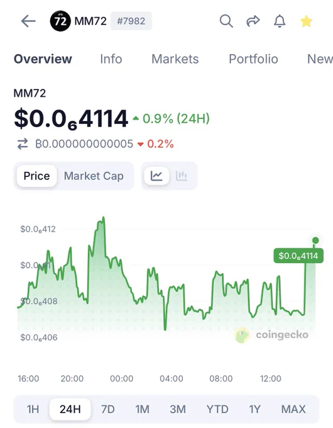Open the Markets tab
This screenshot has height=428, width=333.
(x=175, y=59)
